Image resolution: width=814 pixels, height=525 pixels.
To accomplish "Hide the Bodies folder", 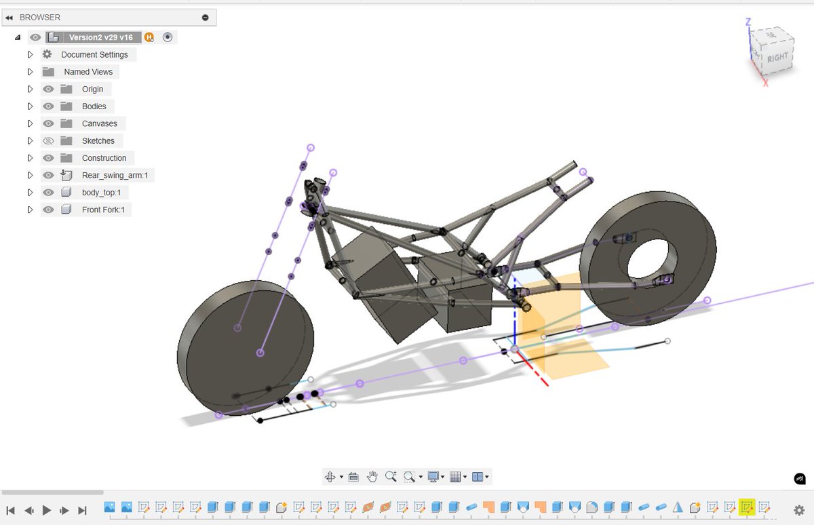I will 48,106.
